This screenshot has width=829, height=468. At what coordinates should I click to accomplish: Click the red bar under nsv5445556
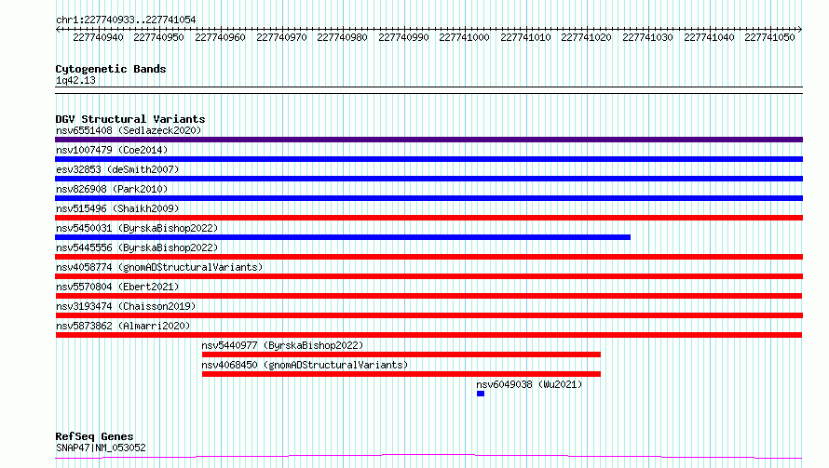(x=428, y=257)
